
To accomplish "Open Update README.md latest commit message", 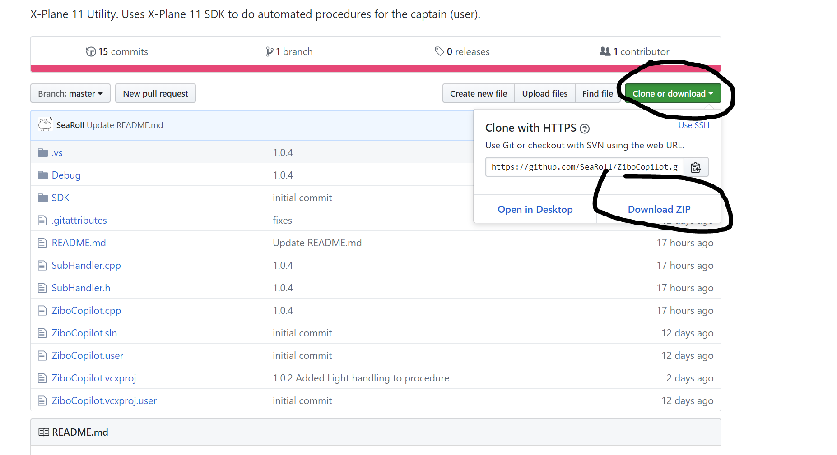I will [125, 125].
